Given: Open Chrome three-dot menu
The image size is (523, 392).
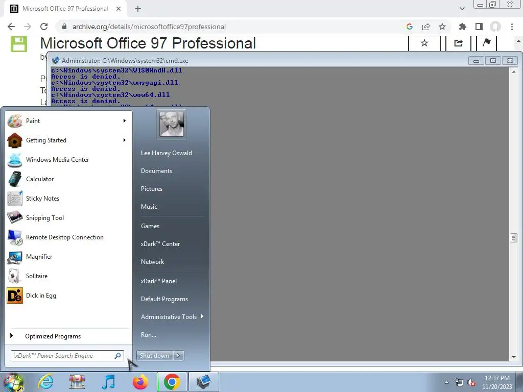Looking at the screenshot, I should 512,27.
